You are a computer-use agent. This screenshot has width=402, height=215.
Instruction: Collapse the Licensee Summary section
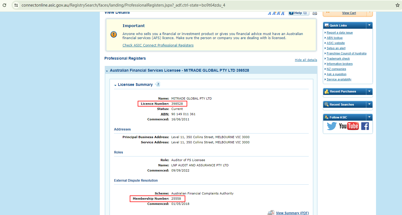pos(115,85)
